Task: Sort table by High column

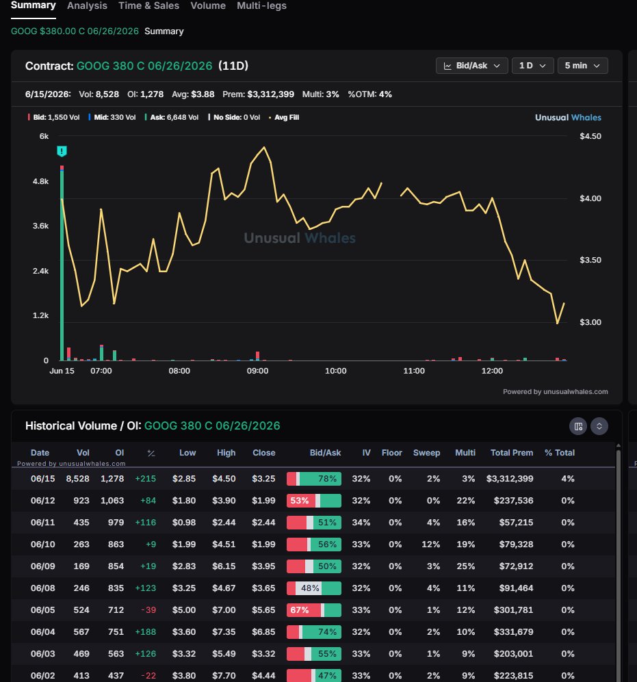Action: [x=226, y=453]
